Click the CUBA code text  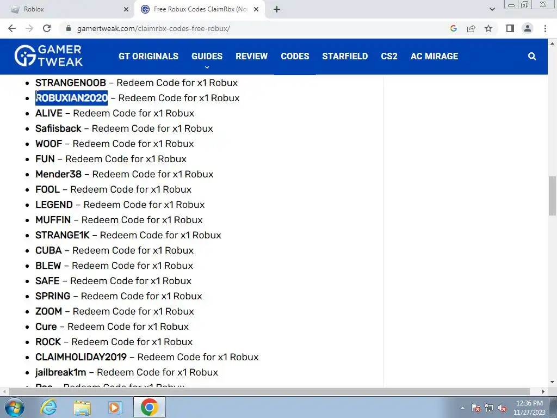click(x=48, y=250)
